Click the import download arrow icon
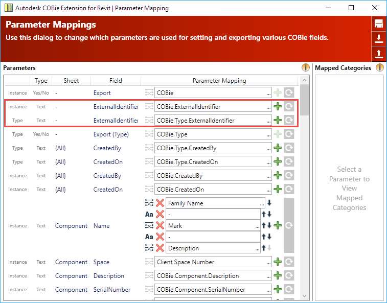The image size is (387, 303). 379,39
